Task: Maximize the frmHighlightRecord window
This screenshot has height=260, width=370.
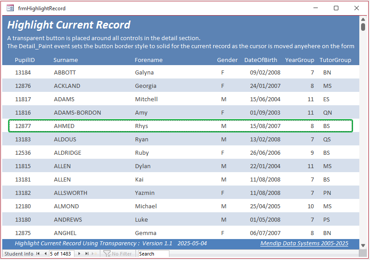Action: click(336, 8)
